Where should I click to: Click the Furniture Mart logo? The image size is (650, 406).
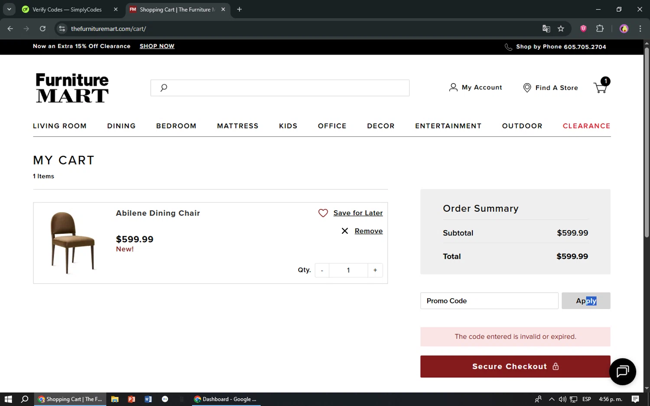click(x=72, y=88)
